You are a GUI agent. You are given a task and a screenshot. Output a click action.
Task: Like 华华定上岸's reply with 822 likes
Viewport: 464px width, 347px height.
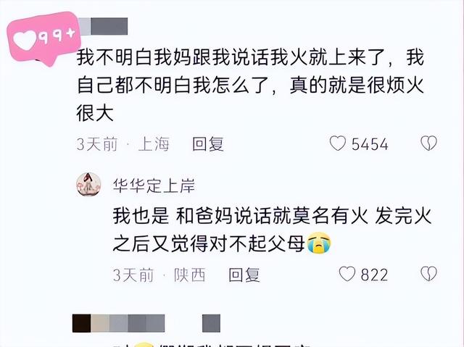point(347,274)
